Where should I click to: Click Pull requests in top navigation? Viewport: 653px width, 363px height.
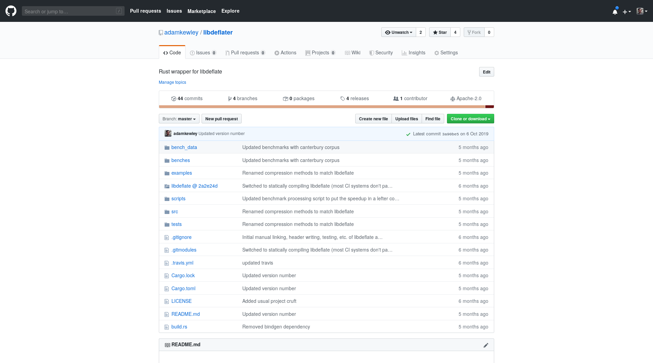pos(145,11)
